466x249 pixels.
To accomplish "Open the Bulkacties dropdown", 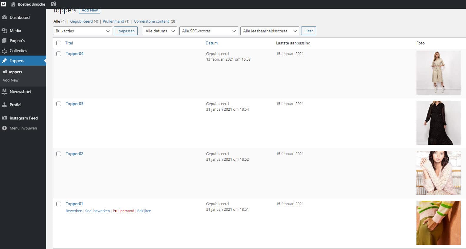I will 82,31.
